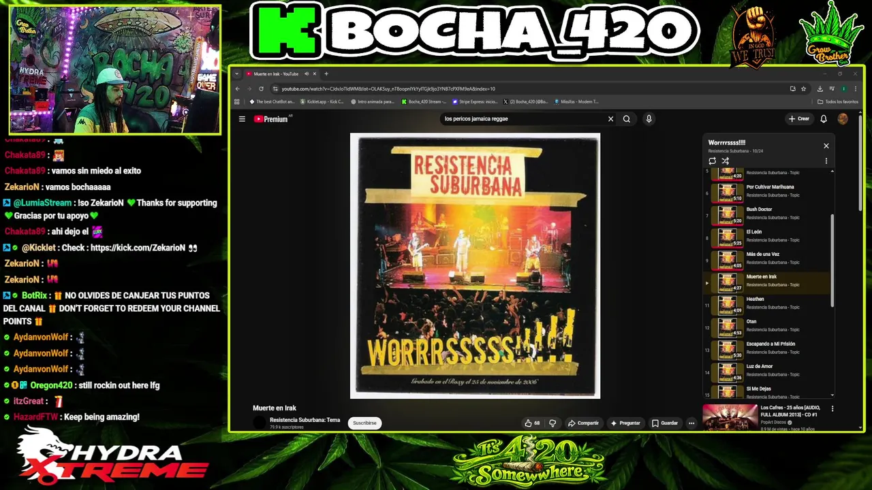
Task: Open the playlist three-dot options menu
Action: [826, 161]
